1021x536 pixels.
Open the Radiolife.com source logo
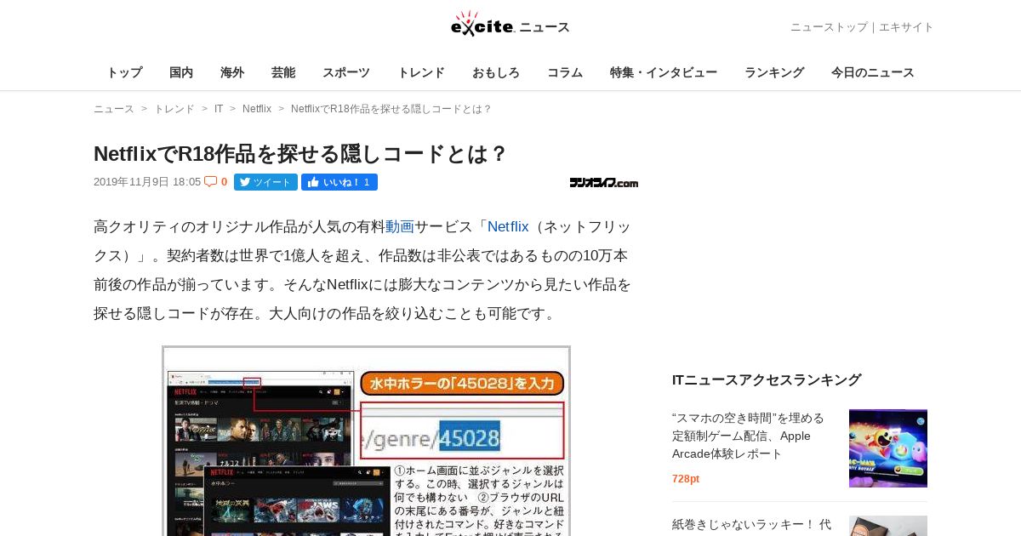click(x=604, y=182)
